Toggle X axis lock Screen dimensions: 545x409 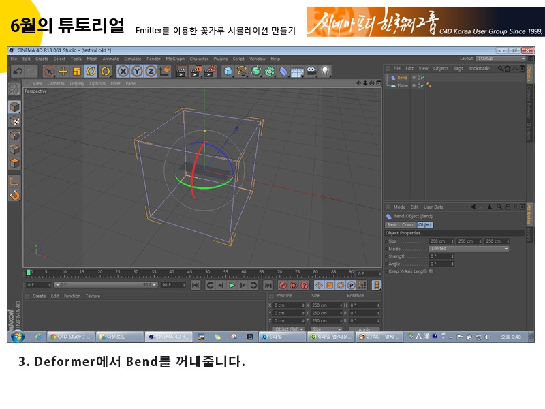click(x=123, y=72)
